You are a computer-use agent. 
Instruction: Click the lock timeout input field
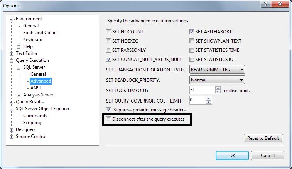(x=203, y=90)
